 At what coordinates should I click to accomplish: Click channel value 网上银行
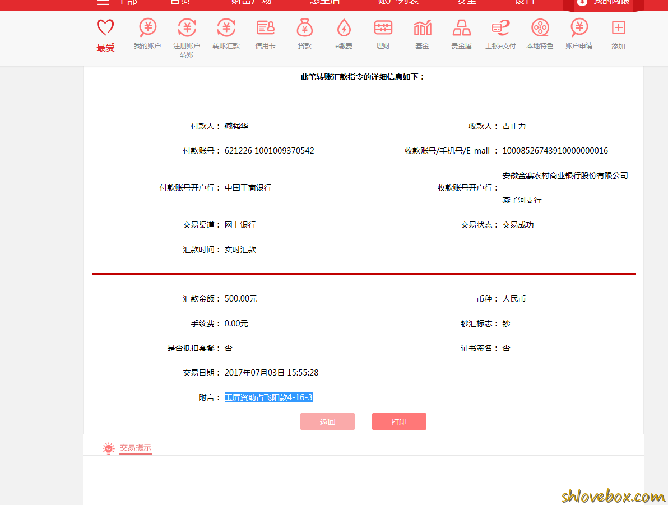pyautogui.click(x=240, y=225)
